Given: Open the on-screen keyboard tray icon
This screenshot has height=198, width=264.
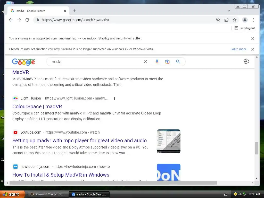Looking at the screenshot, I should coord(226,194).
